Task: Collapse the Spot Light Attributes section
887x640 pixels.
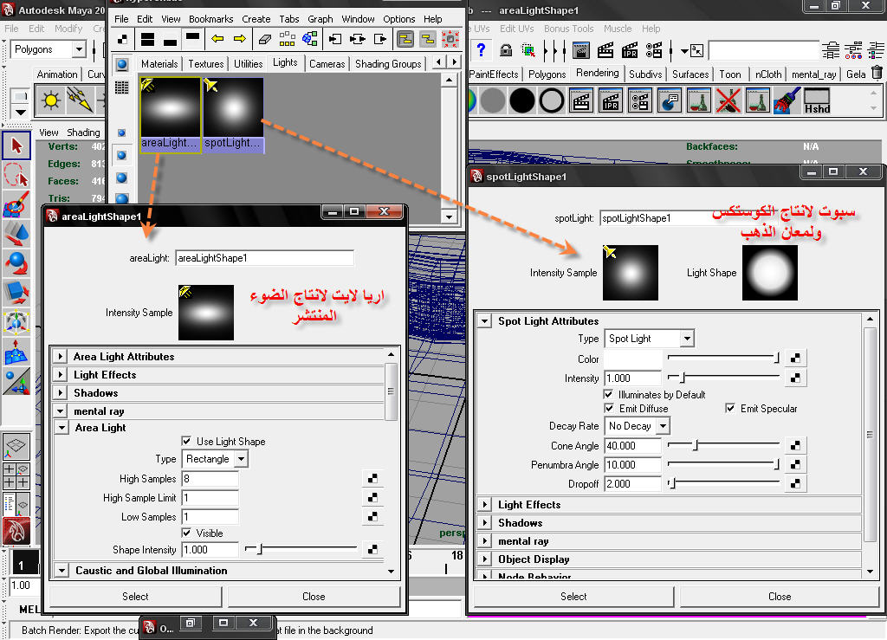Action: coord(484,320)
